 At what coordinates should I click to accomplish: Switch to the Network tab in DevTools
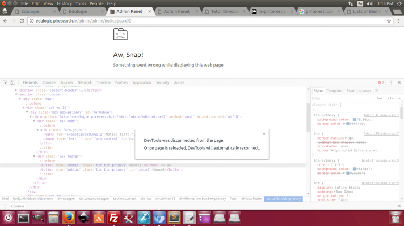[85, 82]
